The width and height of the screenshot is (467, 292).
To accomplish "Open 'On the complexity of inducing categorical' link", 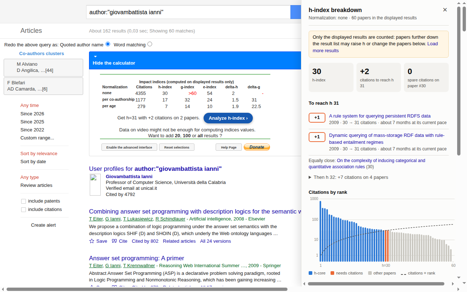I will [x=367, y=164].
